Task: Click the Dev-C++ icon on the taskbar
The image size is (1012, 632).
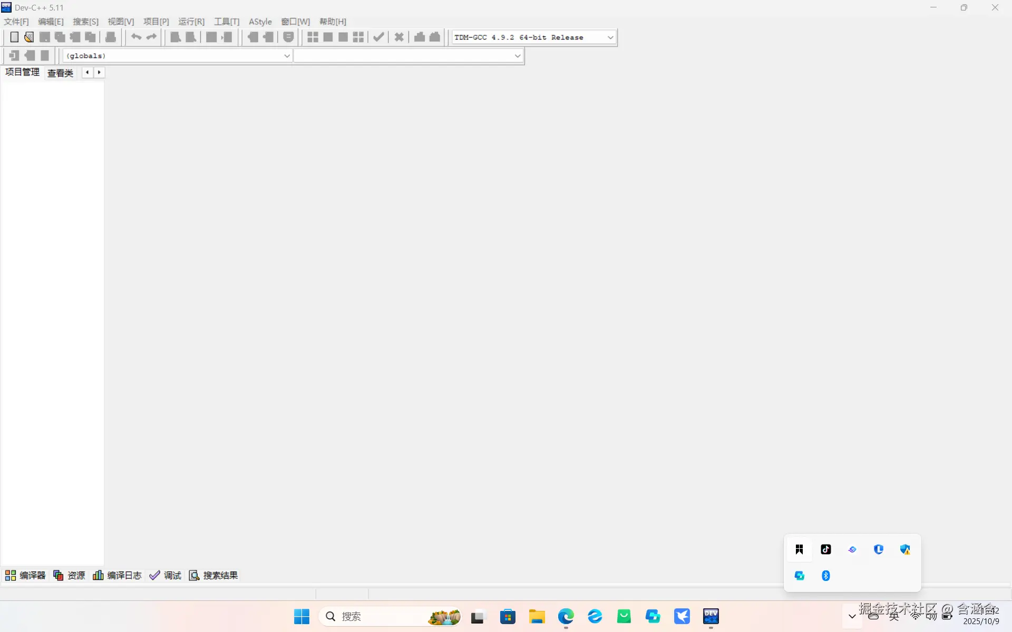Action: pos(711,616)
